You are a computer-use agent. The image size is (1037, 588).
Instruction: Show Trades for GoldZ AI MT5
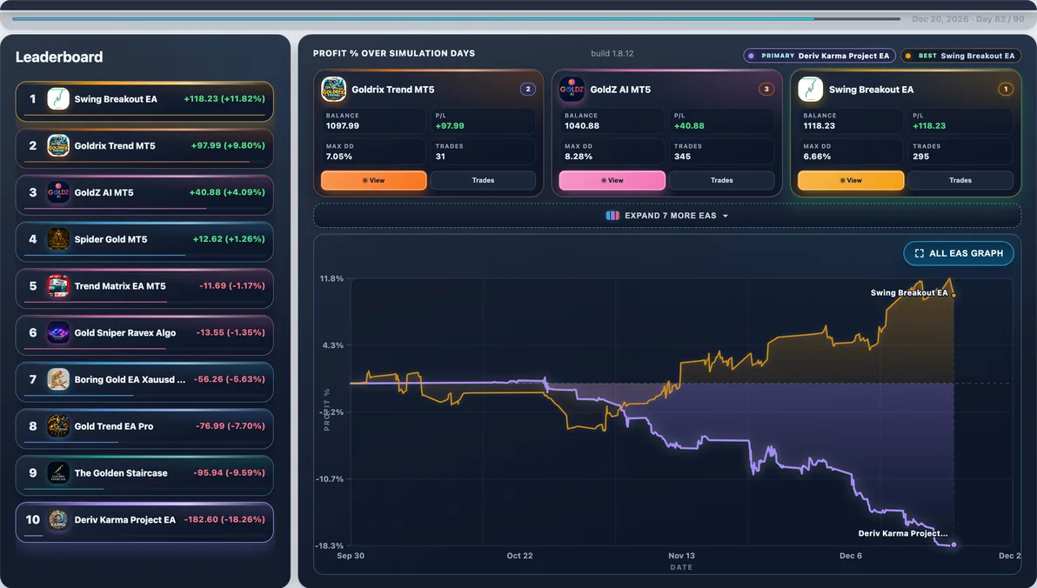(721, 181)
